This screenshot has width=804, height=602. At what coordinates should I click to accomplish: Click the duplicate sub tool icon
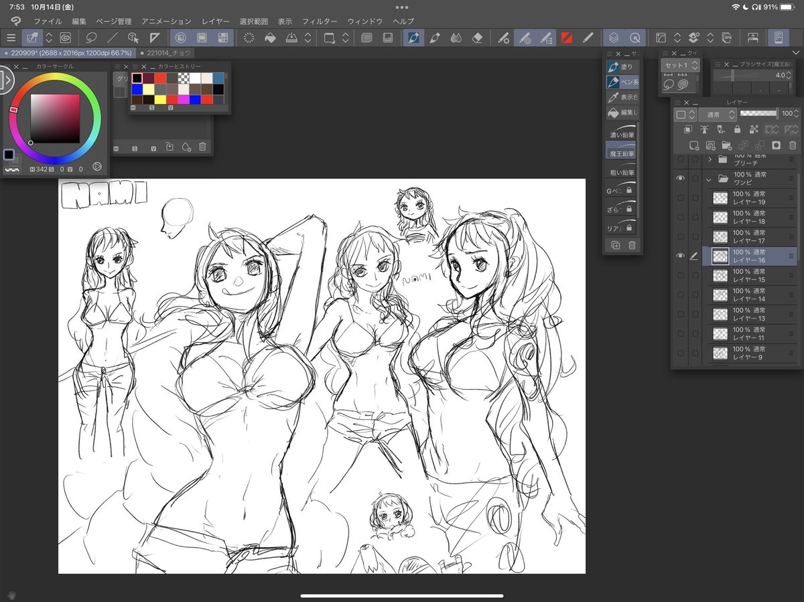point(615,245)
